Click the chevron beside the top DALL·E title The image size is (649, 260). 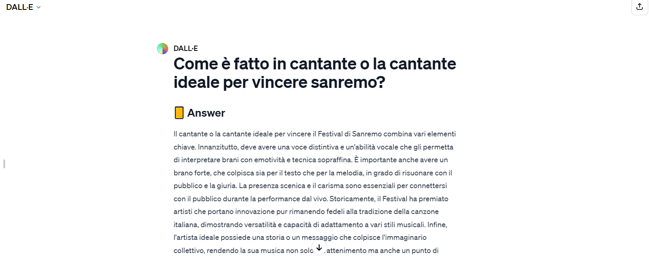click(39, 7)
